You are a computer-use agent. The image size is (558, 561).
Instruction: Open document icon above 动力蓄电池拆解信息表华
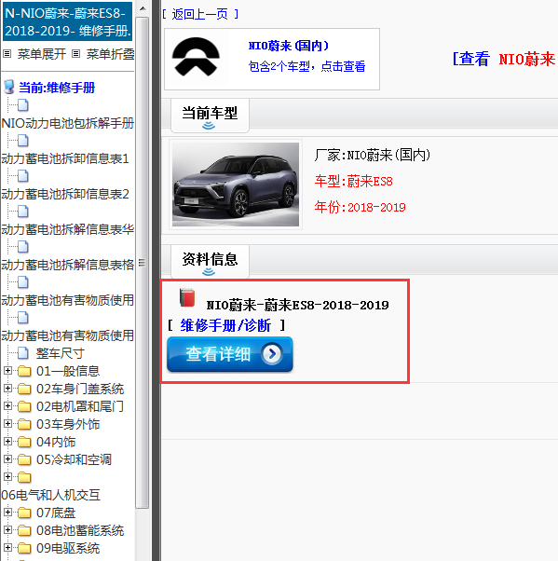(x=23, y=212)
